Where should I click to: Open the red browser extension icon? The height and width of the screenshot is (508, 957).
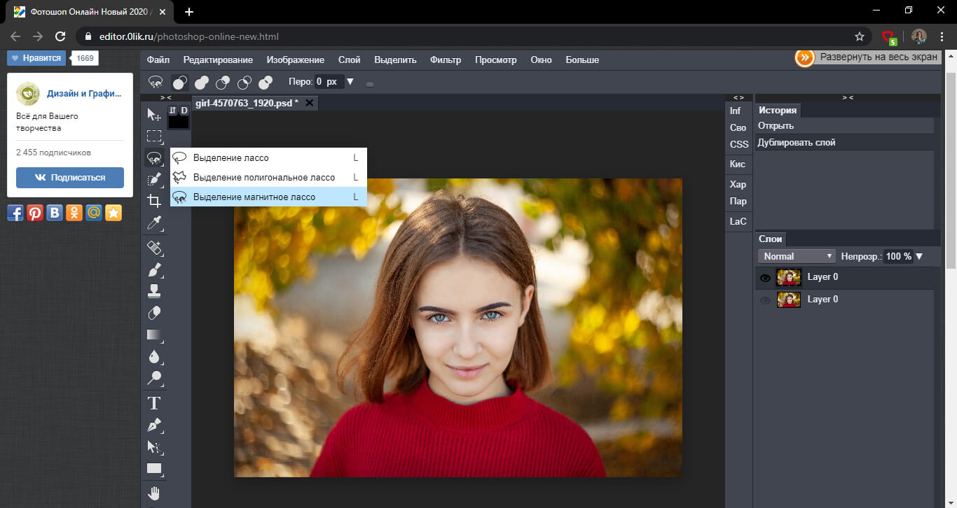click(889, 37)
